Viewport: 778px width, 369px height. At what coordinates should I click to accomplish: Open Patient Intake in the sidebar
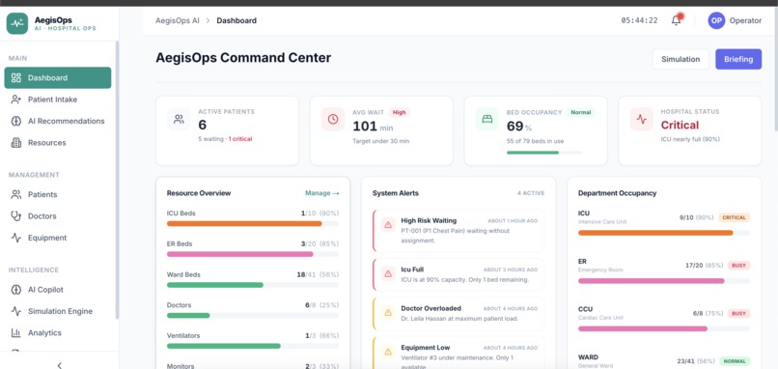click(x=58, y=99)
